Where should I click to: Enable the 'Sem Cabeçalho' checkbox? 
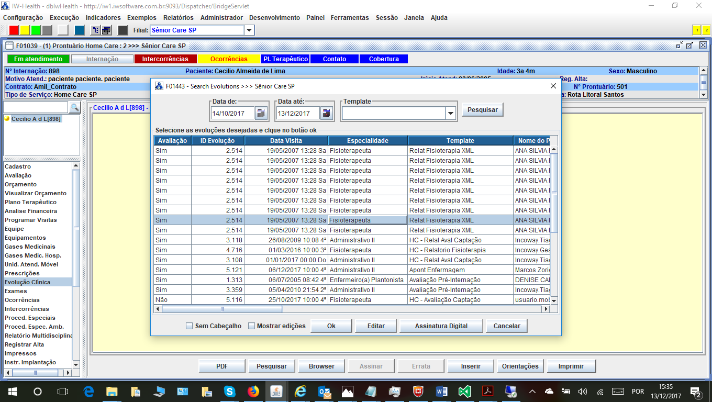(190, 326)
